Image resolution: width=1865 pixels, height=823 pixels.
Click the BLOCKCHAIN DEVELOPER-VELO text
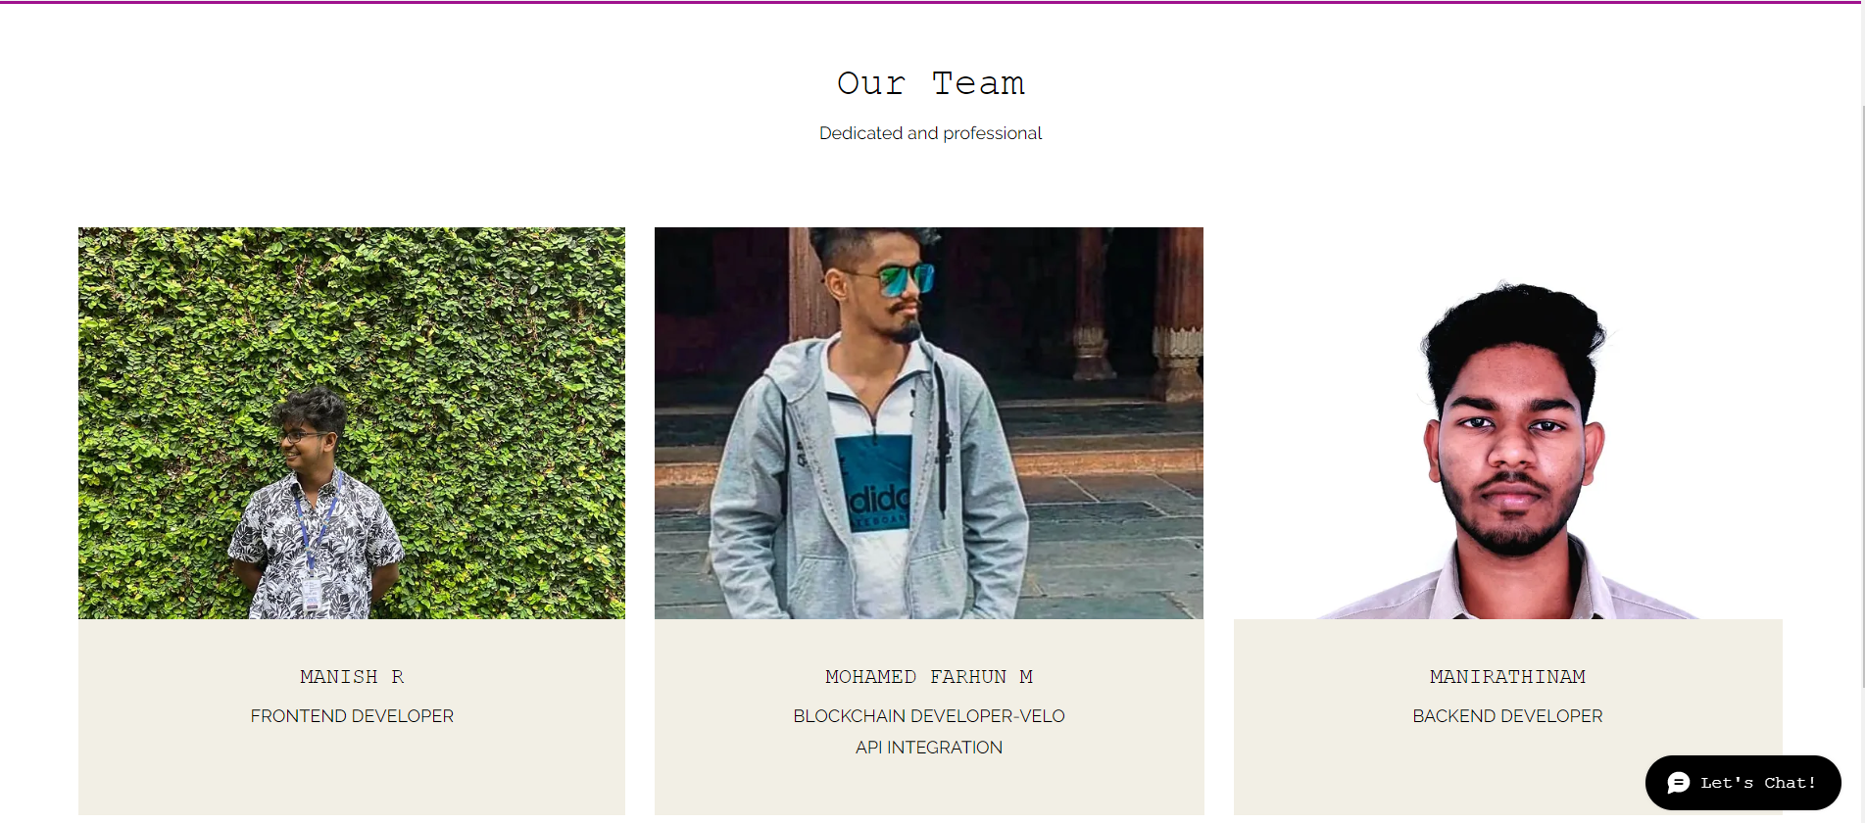[x=929, y=716]
